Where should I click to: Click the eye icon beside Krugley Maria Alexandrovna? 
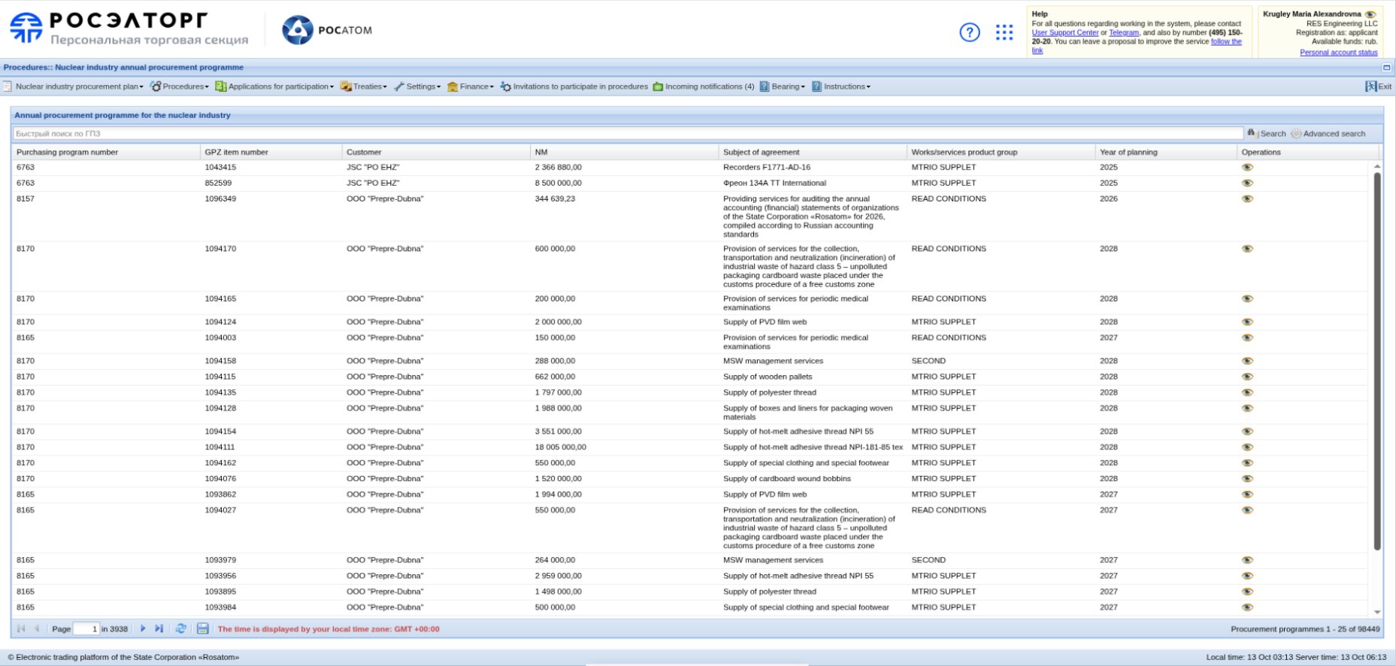1370,14
